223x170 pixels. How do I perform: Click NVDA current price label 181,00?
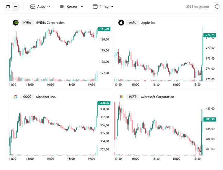104,29
